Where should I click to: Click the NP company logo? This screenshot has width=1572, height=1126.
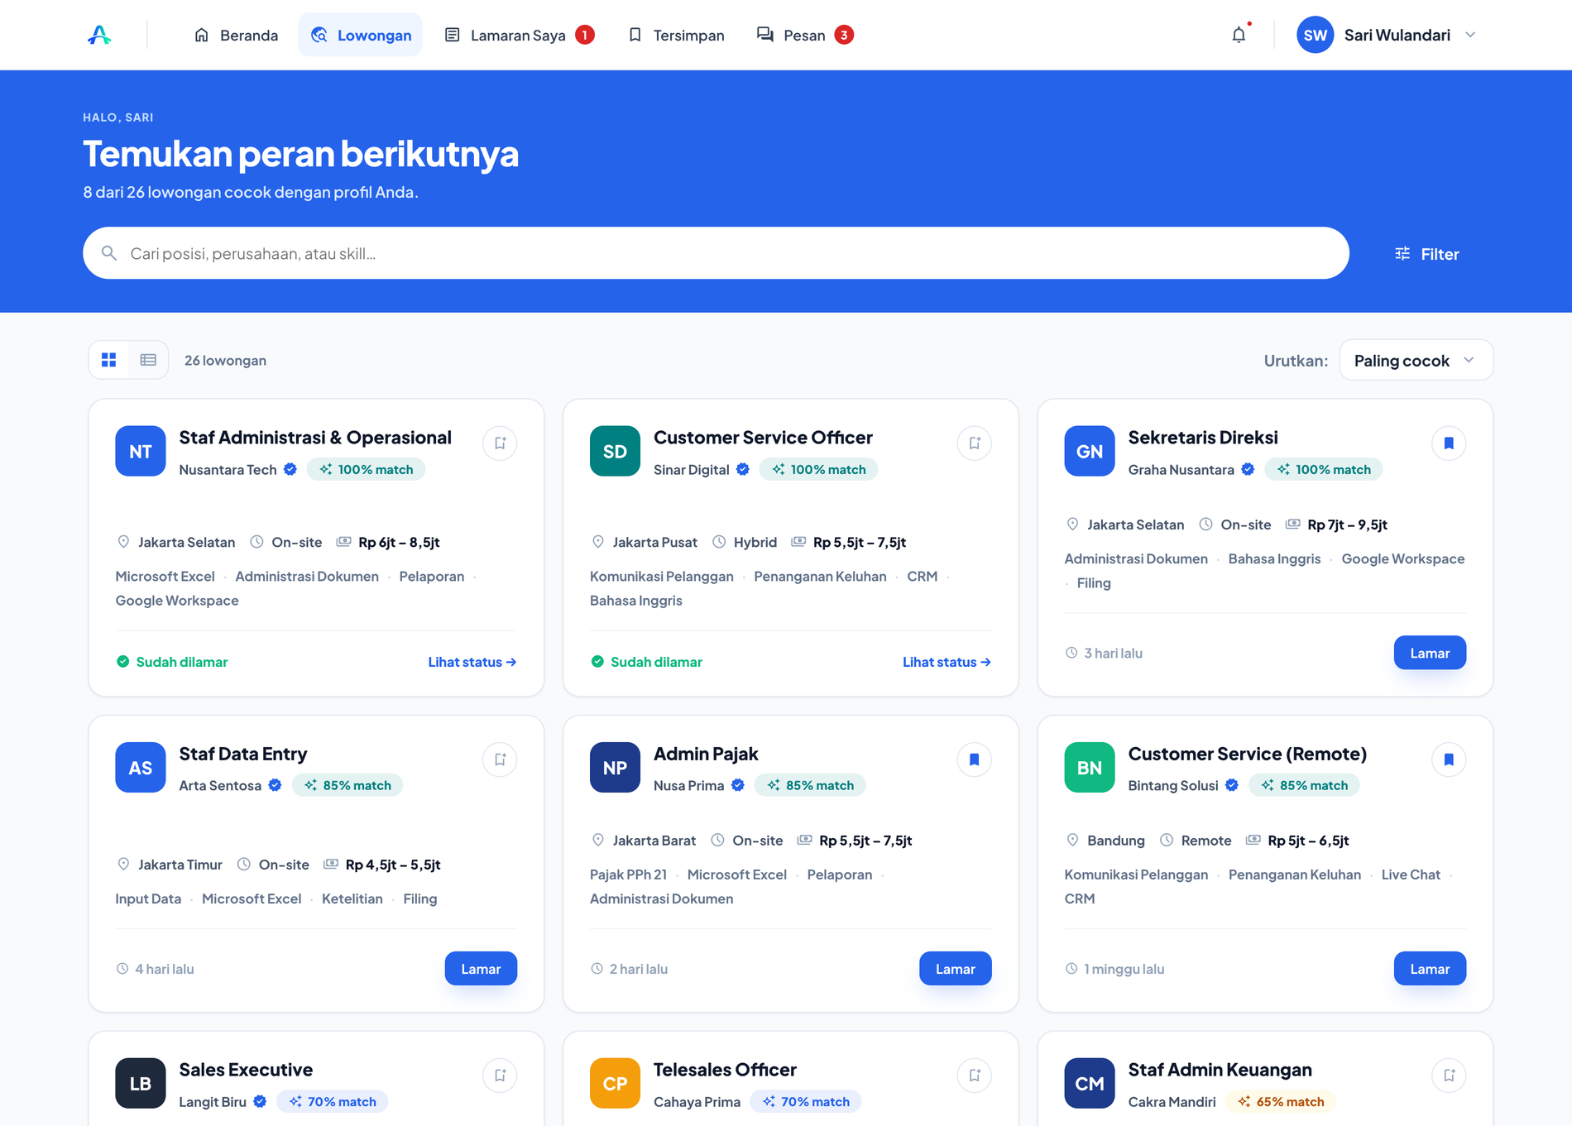tap(615, 768)
